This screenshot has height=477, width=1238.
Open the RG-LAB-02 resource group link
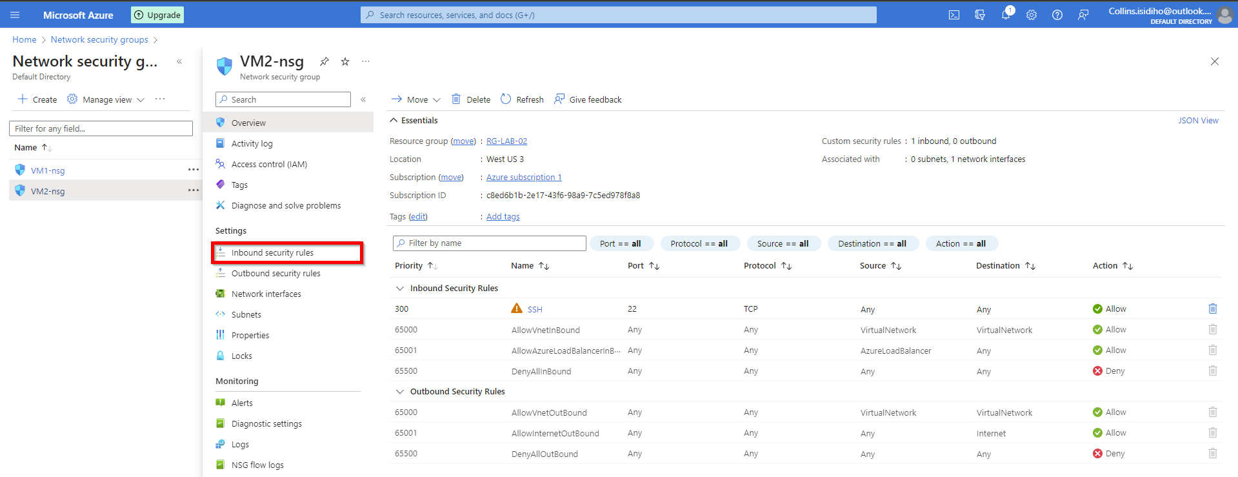506,141
